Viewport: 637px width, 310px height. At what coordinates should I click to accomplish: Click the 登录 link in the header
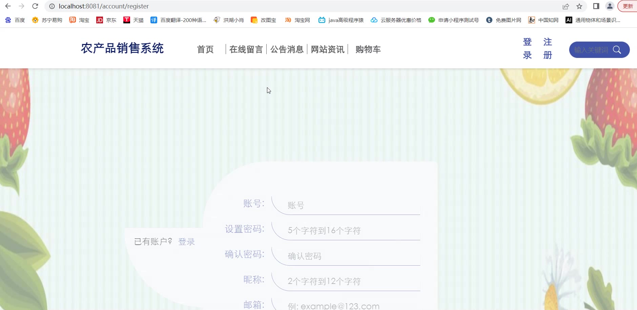527,48
